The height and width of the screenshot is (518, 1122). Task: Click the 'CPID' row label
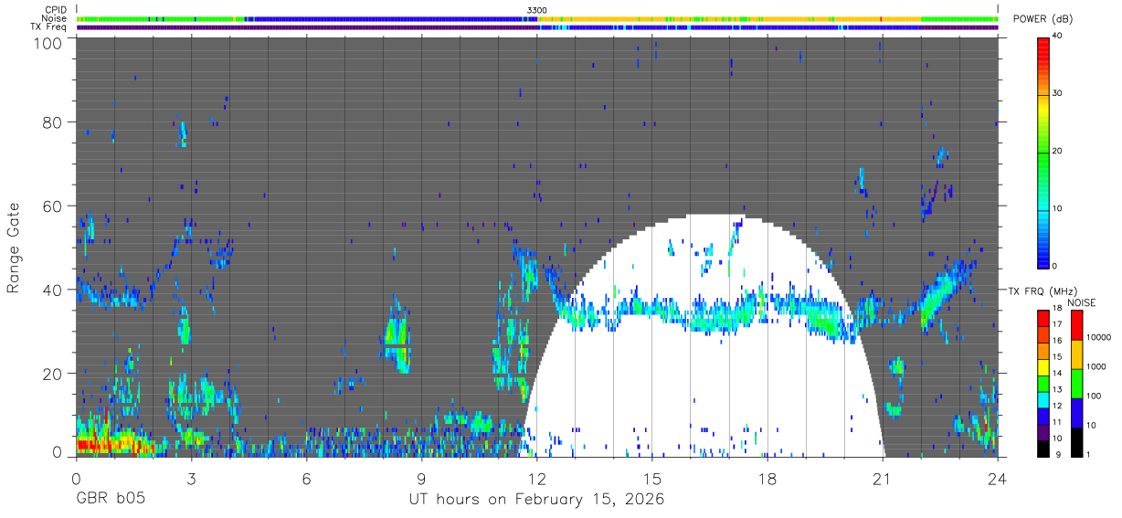click(x=55, y=9)
